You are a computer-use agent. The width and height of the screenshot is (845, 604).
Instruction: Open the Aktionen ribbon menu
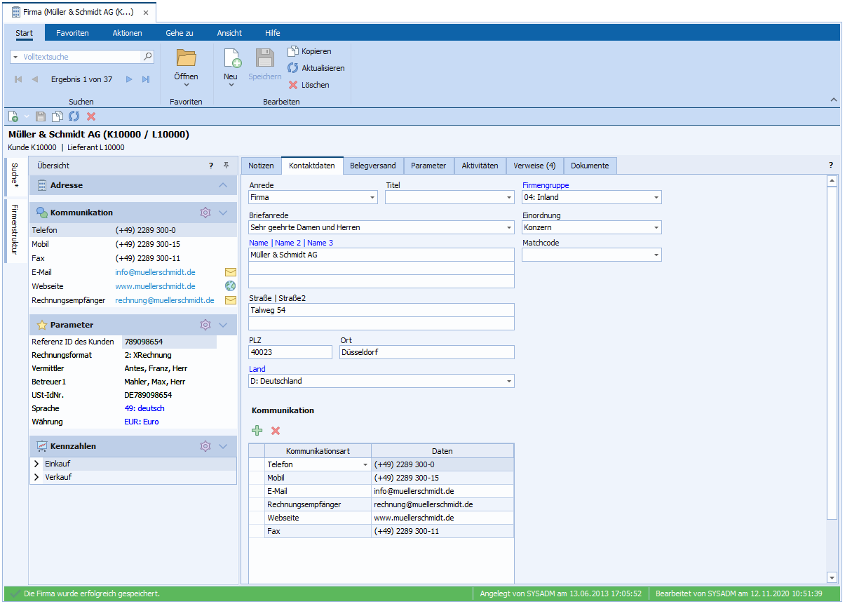point(127,33)
